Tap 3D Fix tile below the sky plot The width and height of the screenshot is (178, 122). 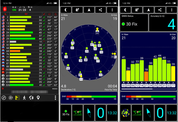(x=66, y=113)
